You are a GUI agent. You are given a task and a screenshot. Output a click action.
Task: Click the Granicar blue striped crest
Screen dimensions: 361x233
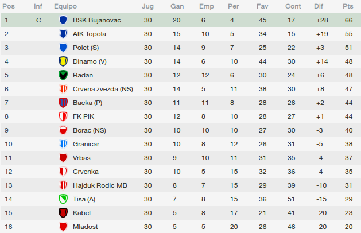(x=63, y=144)
